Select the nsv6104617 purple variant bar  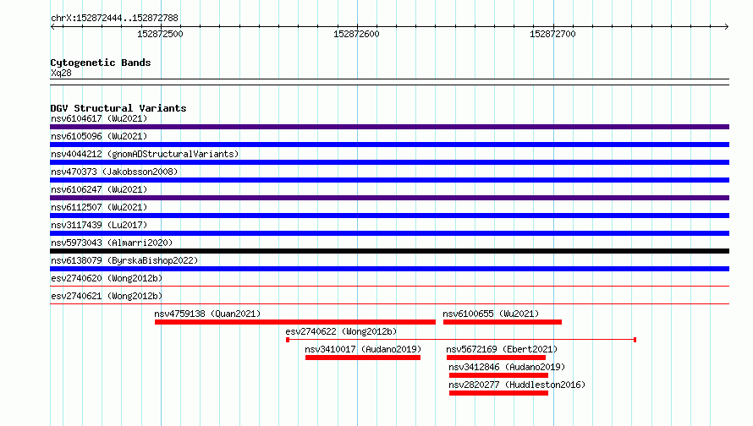click(389, 127)
